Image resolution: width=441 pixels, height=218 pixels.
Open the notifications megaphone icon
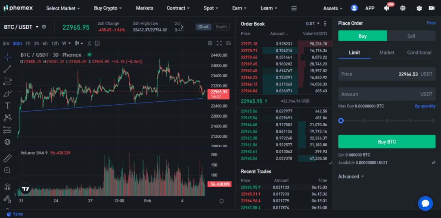[x=387, y=8]
